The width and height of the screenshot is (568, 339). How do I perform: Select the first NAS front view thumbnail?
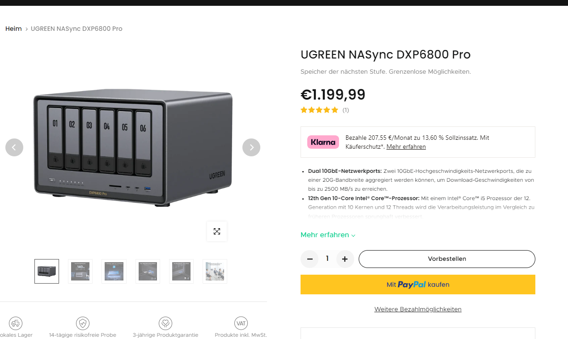(x=47, y=271)
